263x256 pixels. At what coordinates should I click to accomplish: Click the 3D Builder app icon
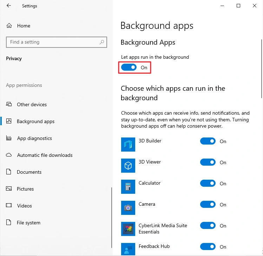tap(128, 145)
